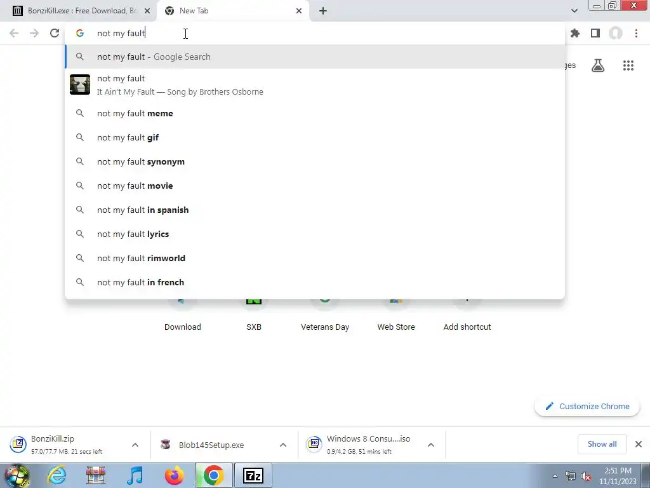Close the BonziKill.exe tab
Viewport: 650px width, 488px height.
[147, 11]
